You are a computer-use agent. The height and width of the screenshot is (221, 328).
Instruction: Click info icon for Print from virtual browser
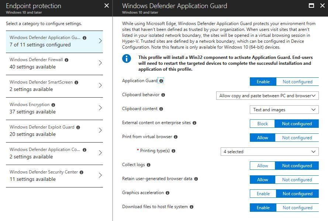176,137
